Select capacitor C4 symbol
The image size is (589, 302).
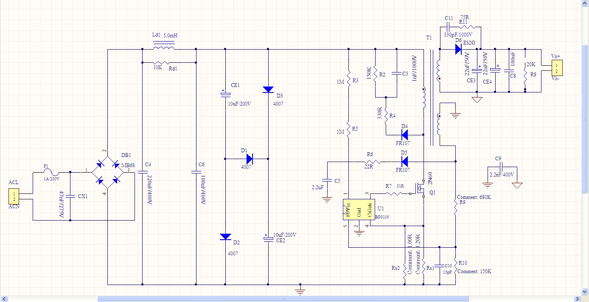142,173
